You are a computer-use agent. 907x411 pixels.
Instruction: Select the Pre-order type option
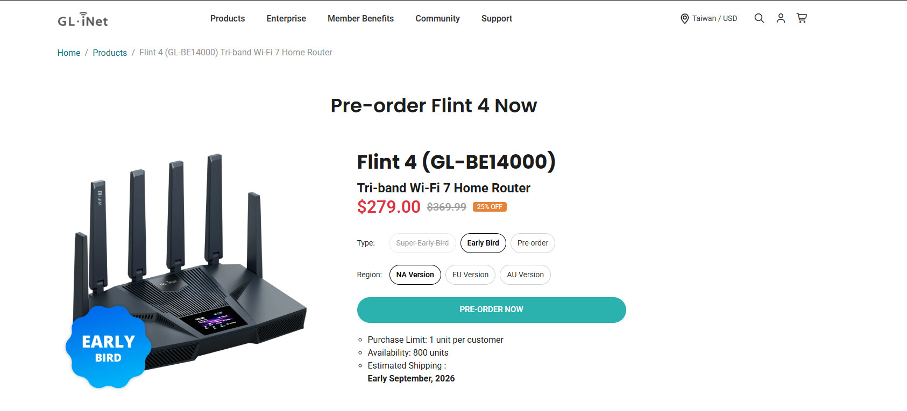(533, 243)
